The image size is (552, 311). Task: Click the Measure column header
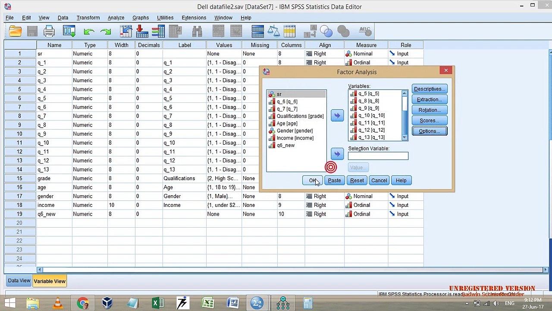pos(366,45)
